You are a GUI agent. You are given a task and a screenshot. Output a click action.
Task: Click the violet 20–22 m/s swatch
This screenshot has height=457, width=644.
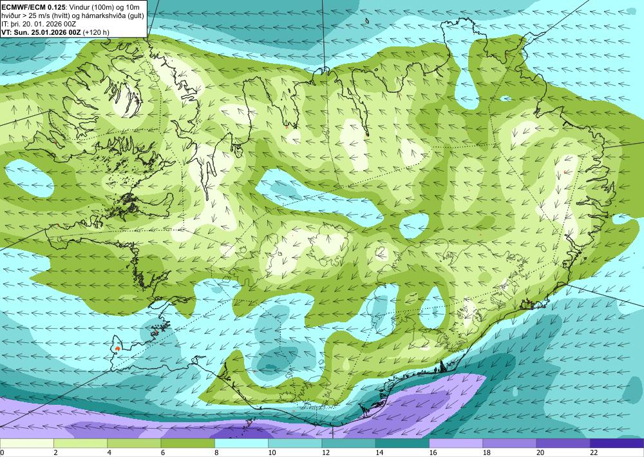[563, 443]
